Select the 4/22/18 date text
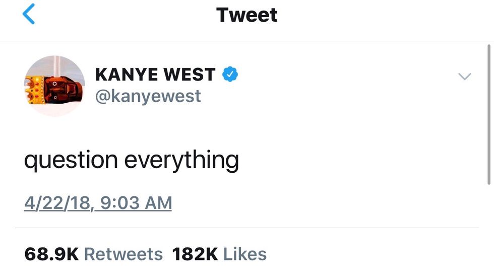The height and width of the screenshot is (280, 494). (x=58, y=202)
